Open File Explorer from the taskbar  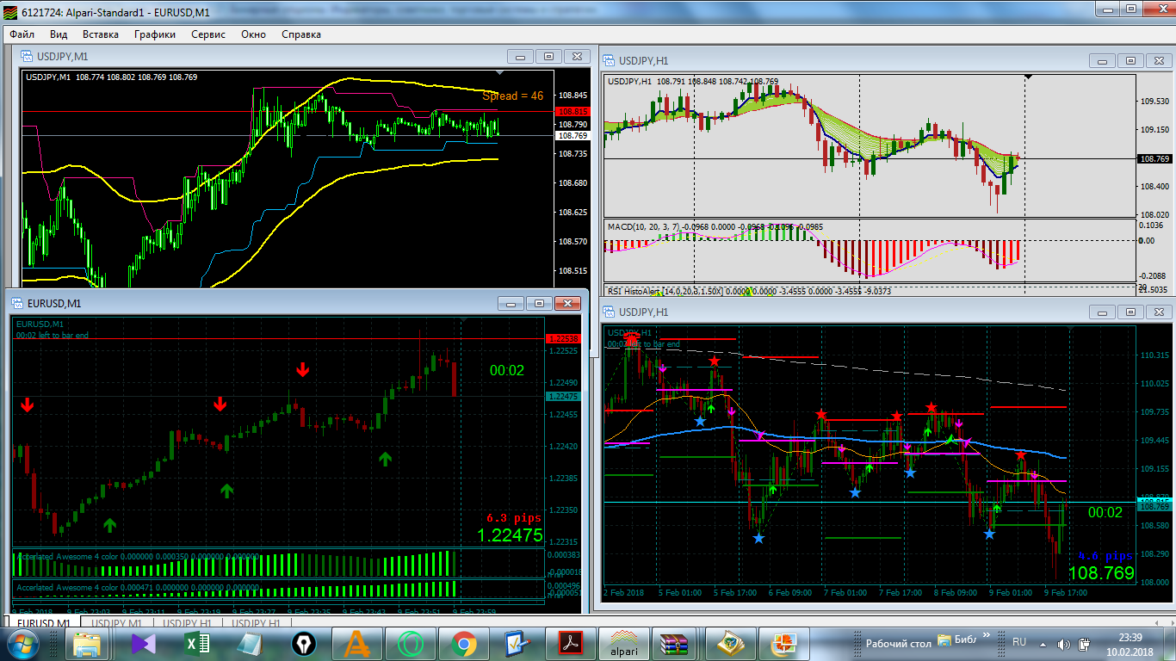(87, 644)
